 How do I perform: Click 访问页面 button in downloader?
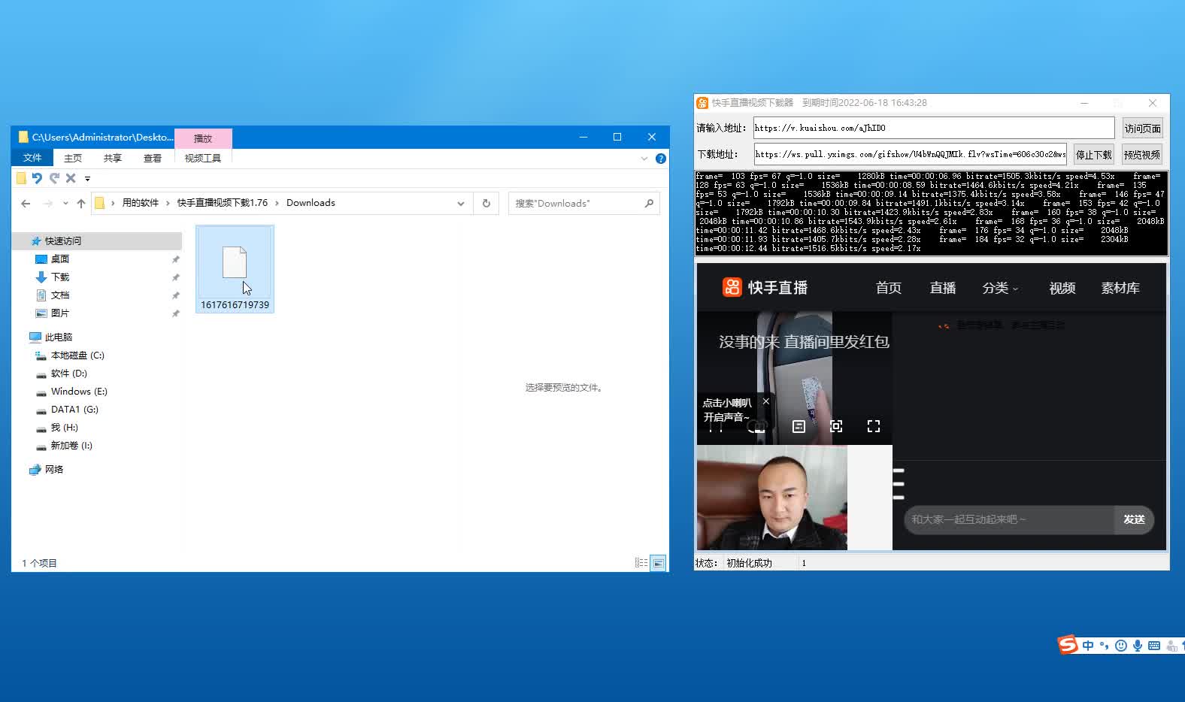tap(1142, 129)
